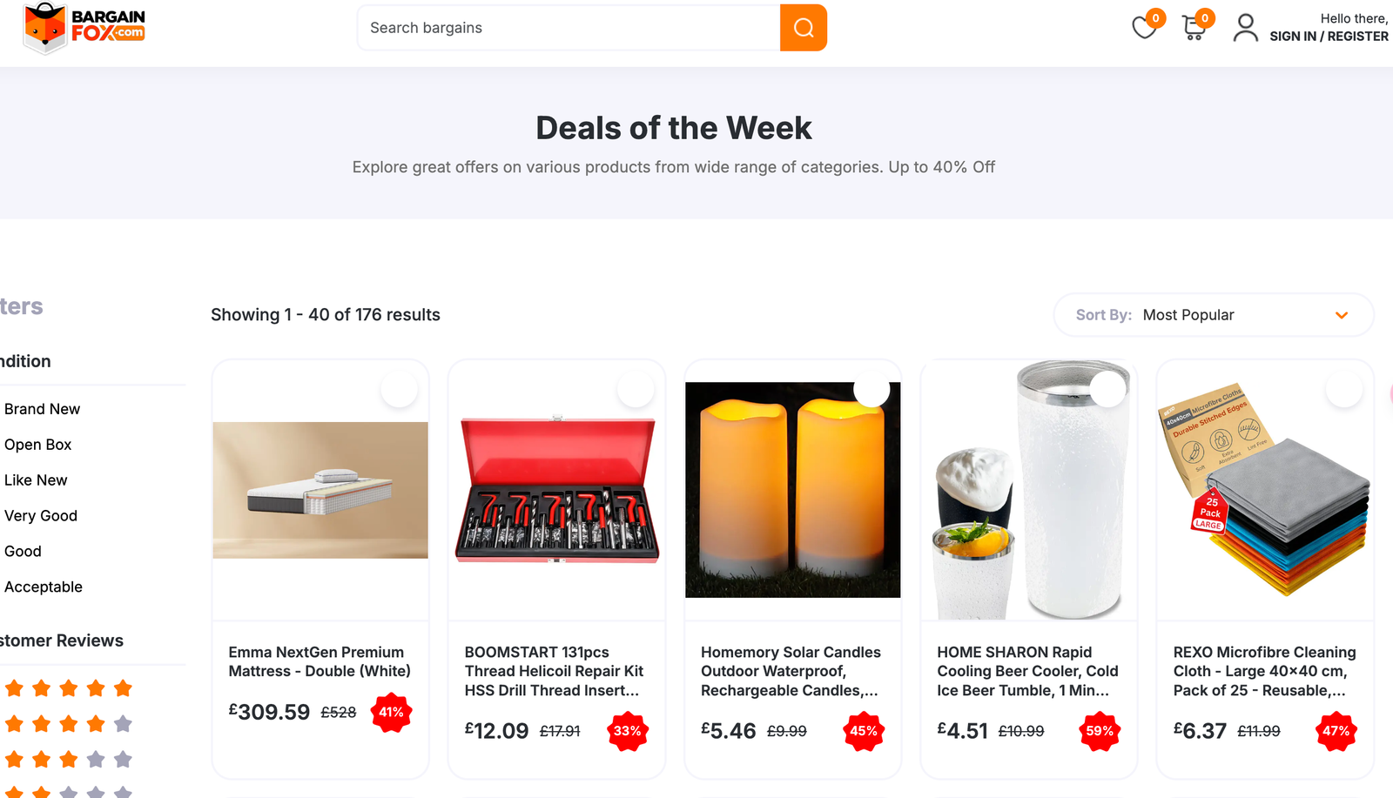This screenshot has height=798, width=1393.
Task: Click into the Search bargains field
Action: (569, 28)
